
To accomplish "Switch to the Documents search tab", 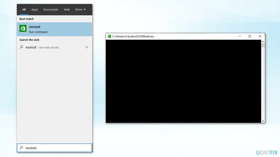I will tap(51, 10).
